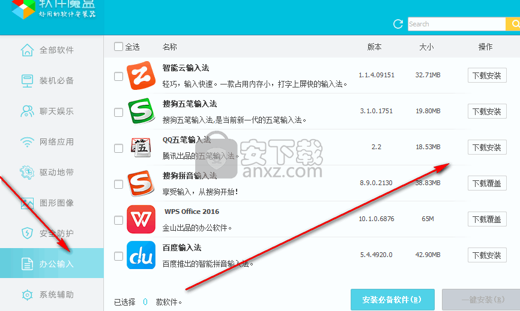Switch to 装机必备 category
This screenshot has height=311, width=520.
[52, 81]
